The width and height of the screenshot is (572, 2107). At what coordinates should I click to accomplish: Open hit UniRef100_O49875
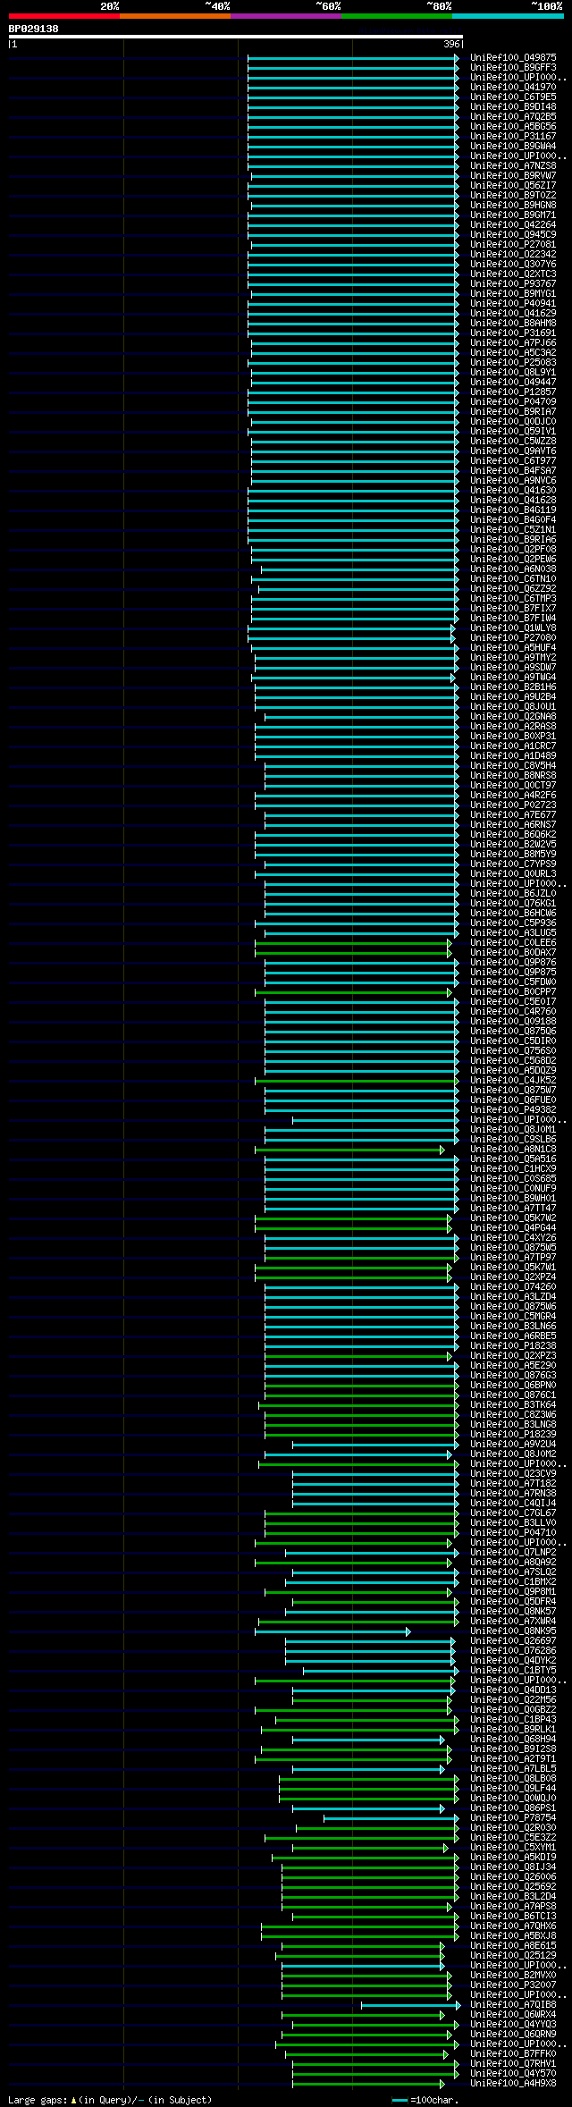[513, 57]
